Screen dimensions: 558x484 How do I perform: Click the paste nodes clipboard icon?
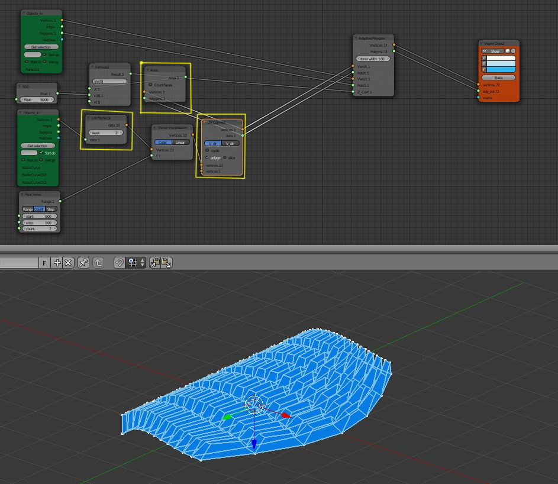click(166, 263)
